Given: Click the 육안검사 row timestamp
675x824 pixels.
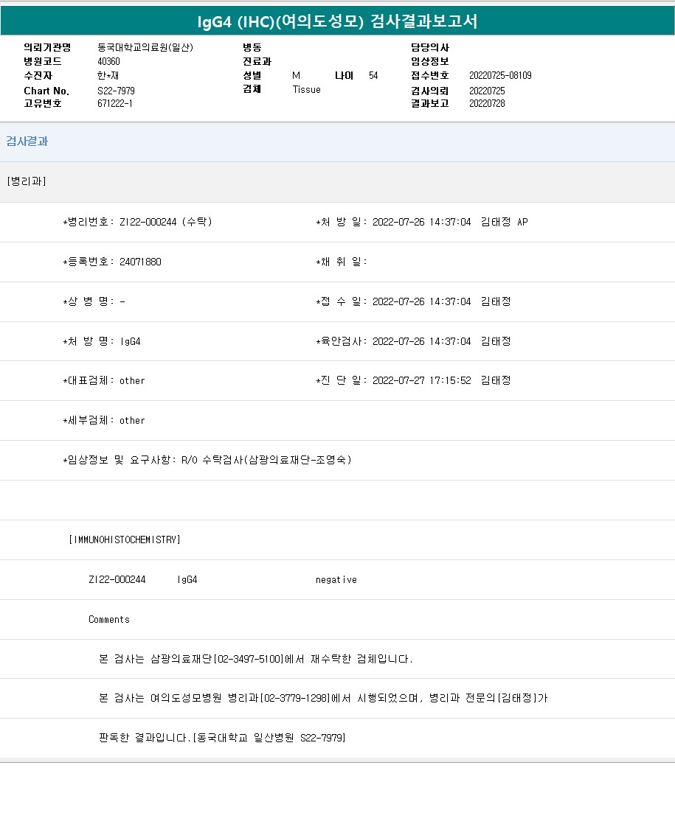Looking at the screenshot, I should coord(422,341).
